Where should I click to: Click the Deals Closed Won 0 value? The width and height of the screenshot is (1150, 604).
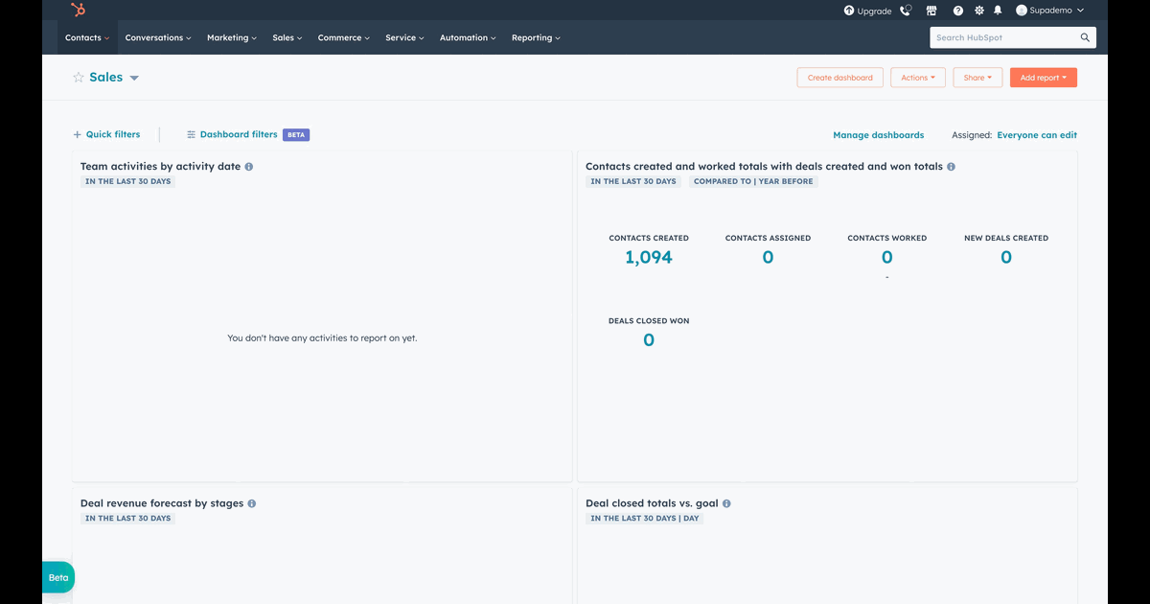[649, 339]
